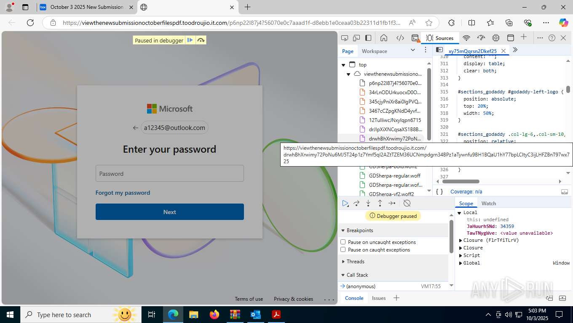
Task: Switch to the Sources panel tab
Action: click(439, 38)
